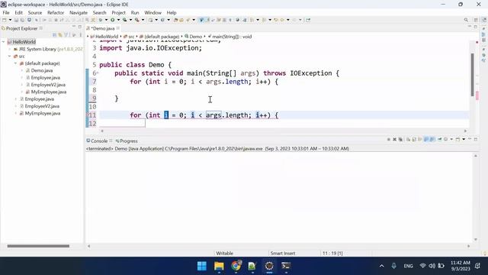Open the Display Selected Console dropdown arrow
This screenshot has height=275, width=488.
(x=451, y=139)
